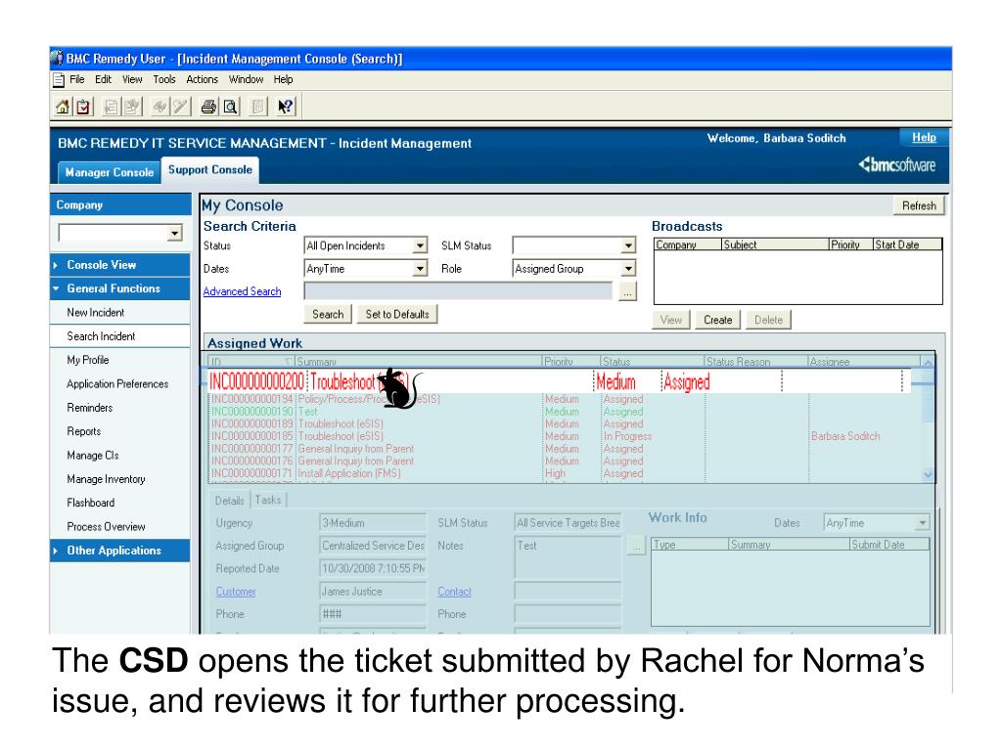
Task: Select incident row INC000000000194
Action: click(x=565, y=399)
